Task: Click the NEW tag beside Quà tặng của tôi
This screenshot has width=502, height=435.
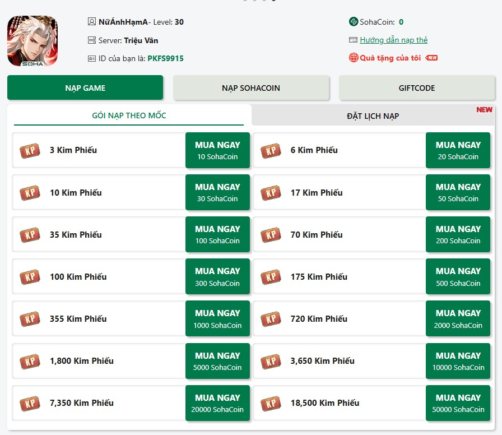Action: (x=431, y=58)
